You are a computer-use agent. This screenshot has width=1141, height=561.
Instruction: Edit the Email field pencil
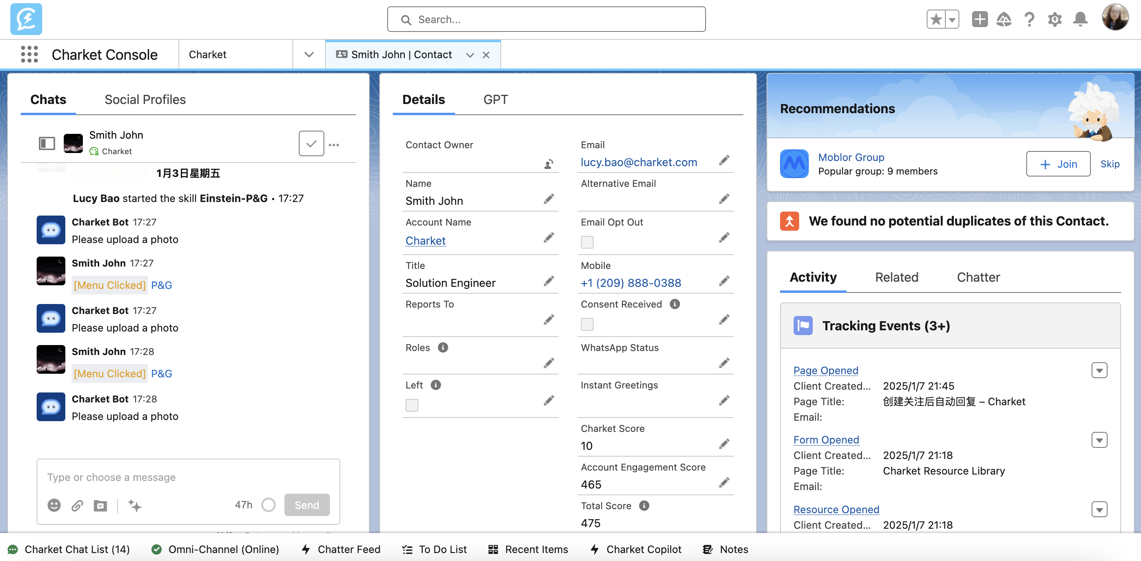click(x=724, y=160)
